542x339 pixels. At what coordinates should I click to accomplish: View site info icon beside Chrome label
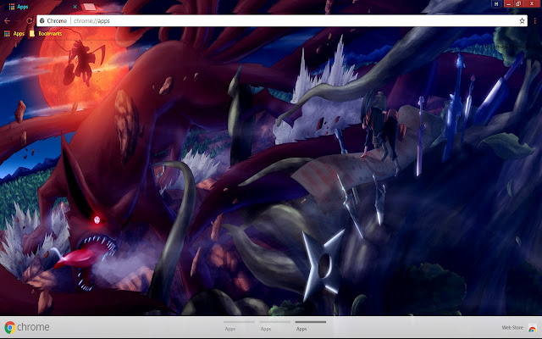pyautogui.click(x=42, y=20)
